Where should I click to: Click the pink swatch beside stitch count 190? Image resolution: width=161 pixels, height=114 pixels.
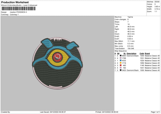(x=121, y=68)
